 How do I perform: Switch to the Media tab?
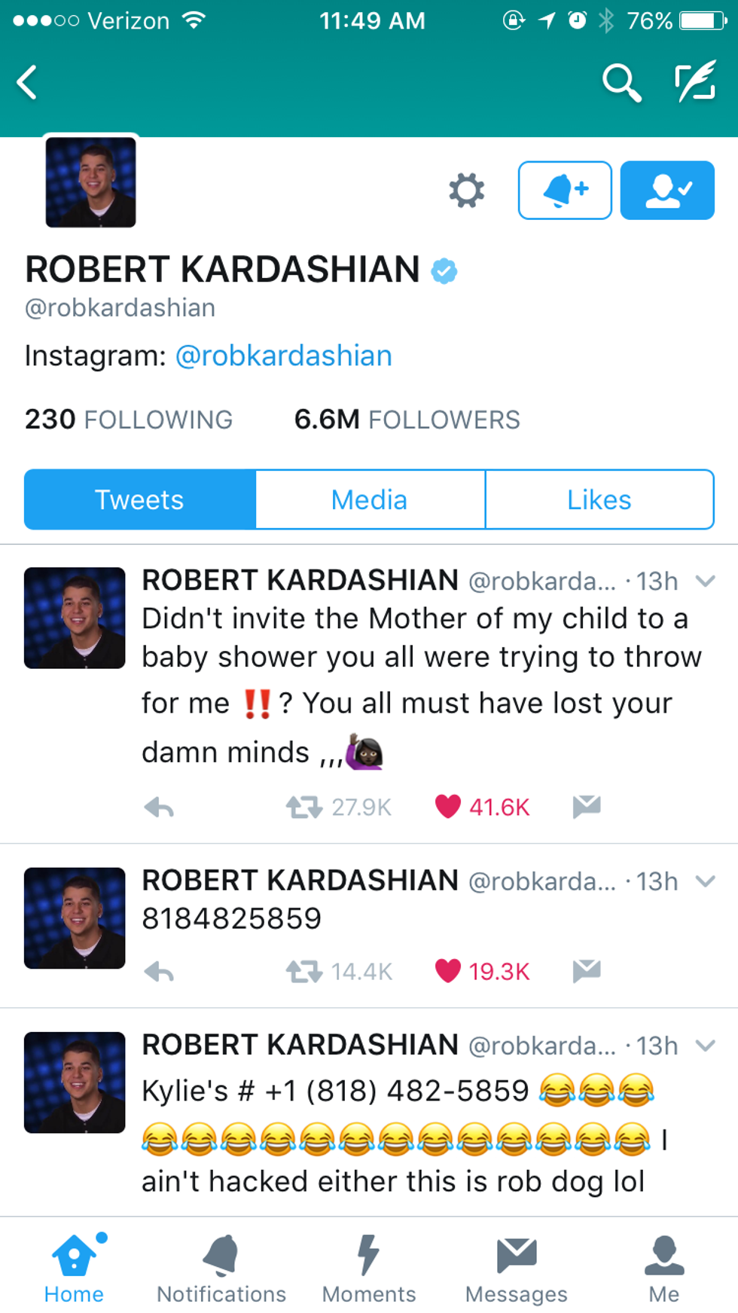click(x=370, y=499)
